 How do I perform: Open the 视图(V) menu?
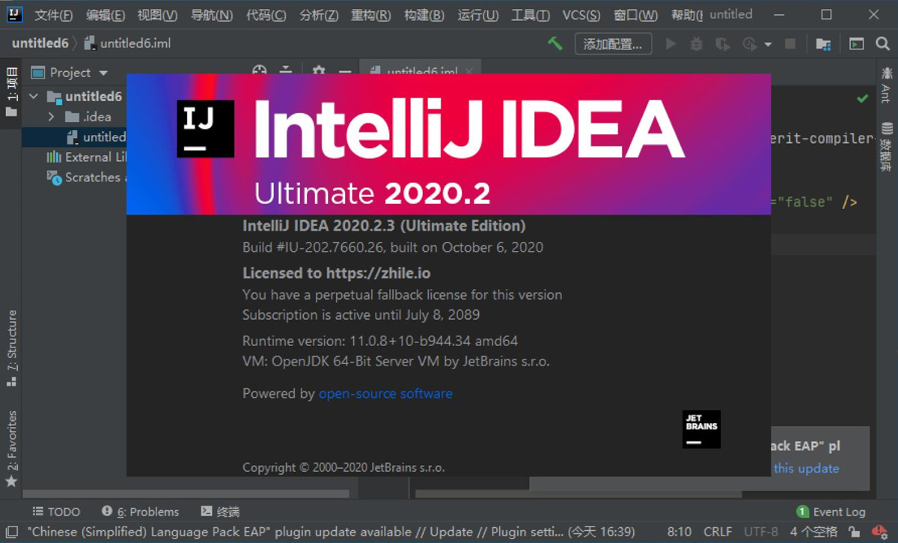click(157, 15)
